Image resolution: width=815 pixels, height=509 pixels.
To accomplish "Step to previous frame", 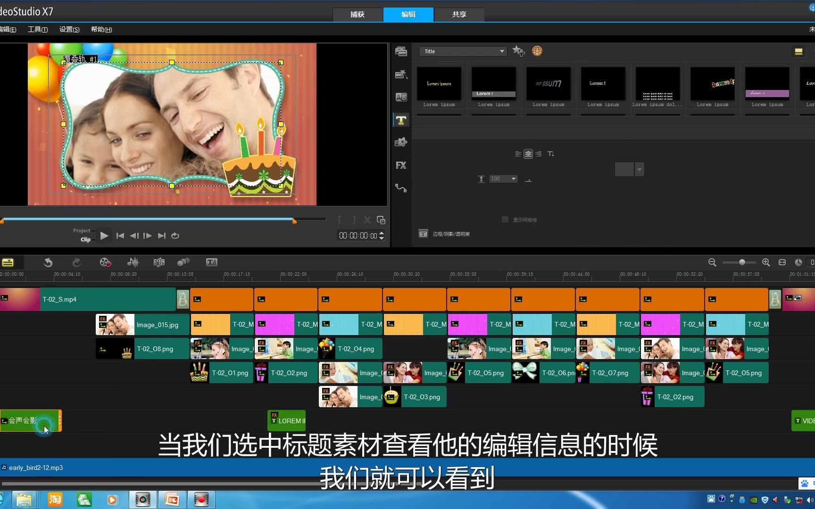I will (134, 236).
